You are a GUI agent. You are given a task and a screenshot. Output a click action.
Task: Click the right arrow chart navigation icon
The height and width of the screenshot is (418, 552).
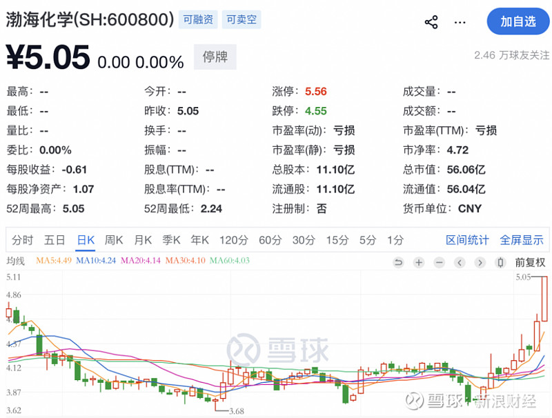(x=479, y=263)
